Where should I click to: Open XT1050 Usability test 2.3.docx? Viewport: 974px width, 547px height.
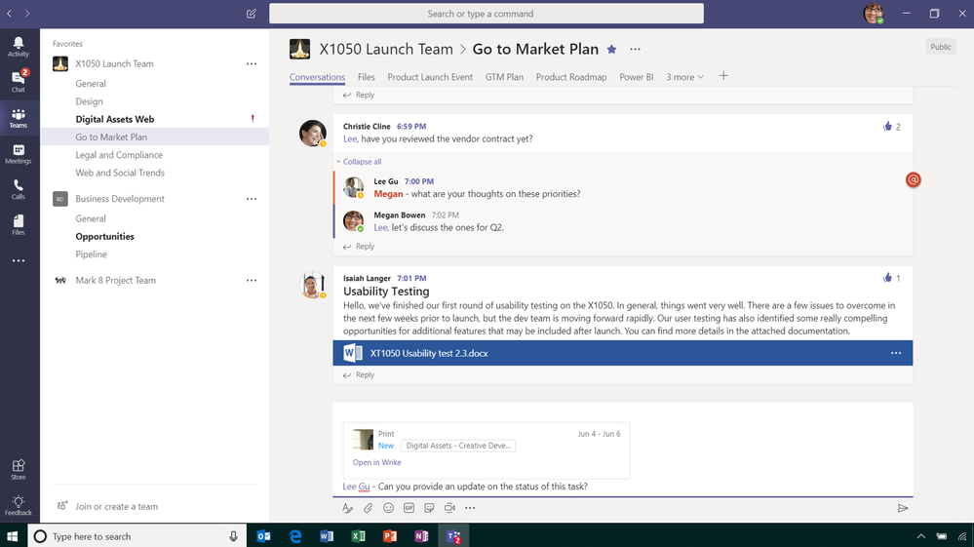(x=622, y=353)
